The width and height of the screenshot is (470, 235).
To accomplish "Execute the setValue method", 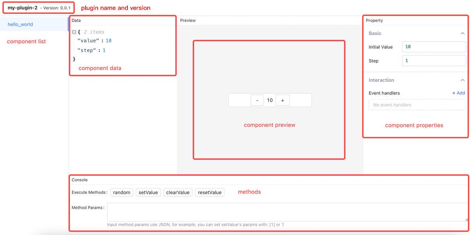I will coord(148,193).
